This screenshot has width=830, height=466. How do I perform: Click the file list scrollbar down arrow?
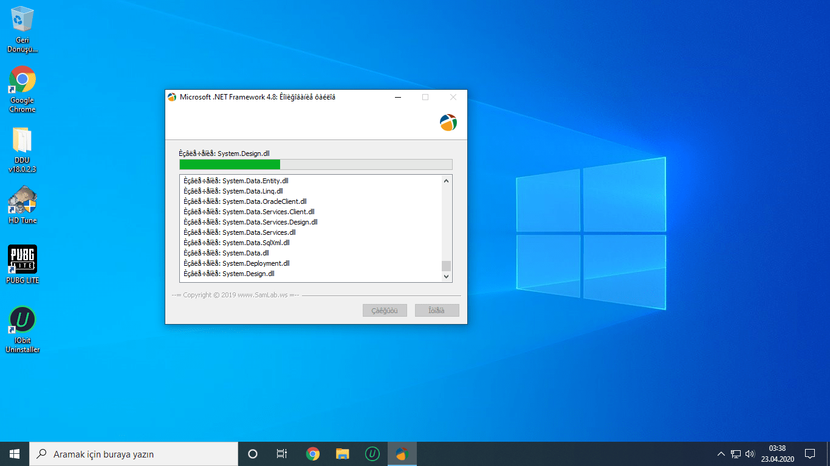pyautogui.click(x=447, y=276)
